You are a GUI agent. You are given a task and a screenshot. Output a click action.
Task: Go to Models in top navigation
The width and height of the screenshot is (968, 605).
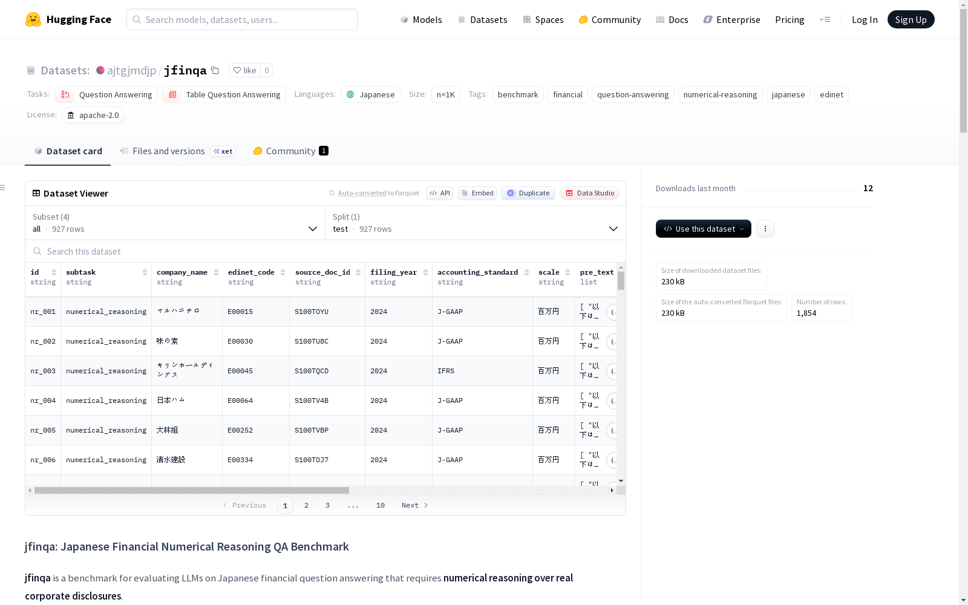tap(421, 19)
